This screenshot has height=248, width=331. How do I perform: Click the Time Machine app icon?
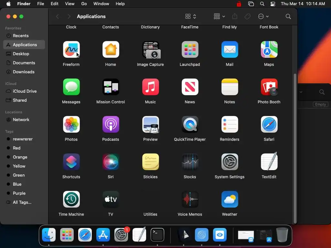(71, 199)
